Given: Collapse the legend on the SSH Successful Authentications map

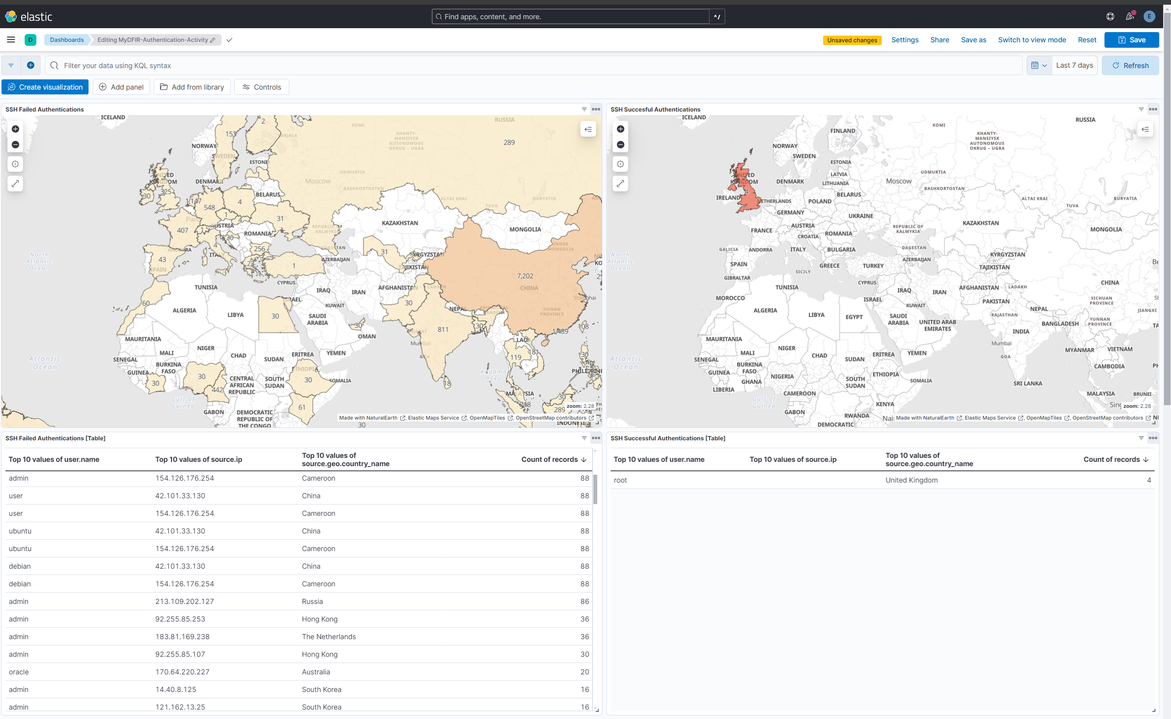Looking at the screenshot, I should click(1145, 129).
